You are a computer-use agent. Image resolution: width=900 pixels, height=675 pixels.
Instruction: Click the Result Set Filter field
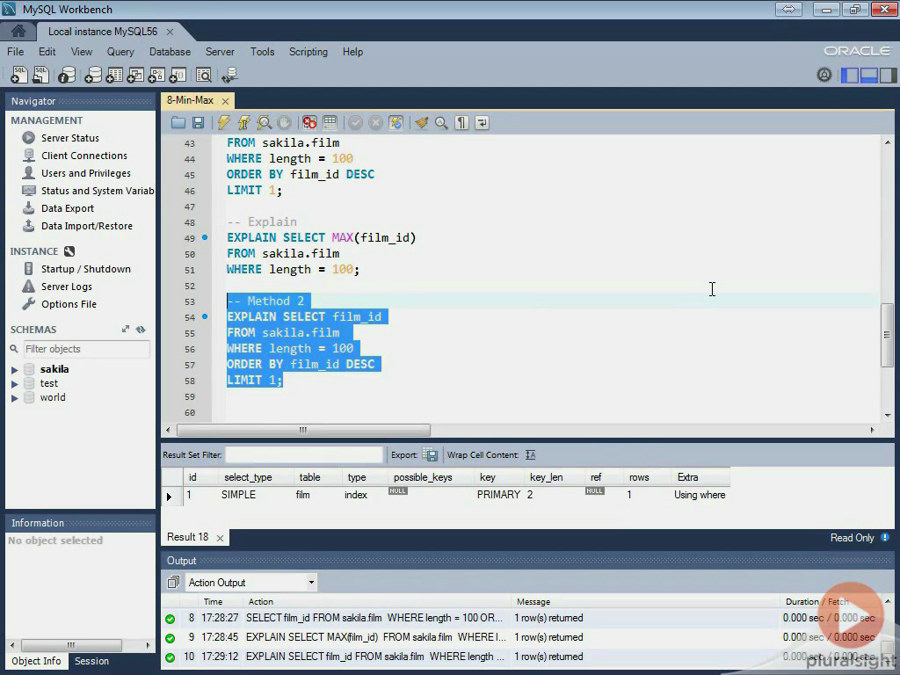tap(303, 454)
